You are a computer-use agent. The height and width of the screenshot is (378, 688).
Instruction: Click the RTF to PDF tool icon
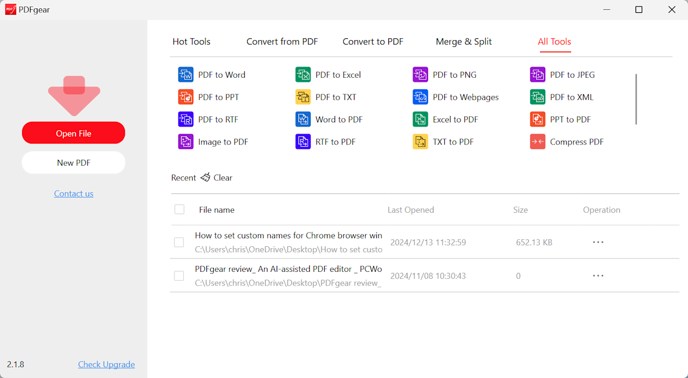[x=303, y=142]
